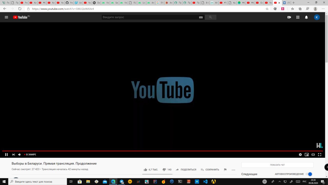Report the video with flag icon
Screen dimensions: 328x185
(225, 170)
